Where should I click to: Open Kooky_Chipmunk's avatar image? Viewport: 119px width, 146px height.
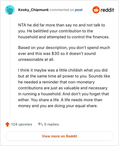[x=10, y=10]
